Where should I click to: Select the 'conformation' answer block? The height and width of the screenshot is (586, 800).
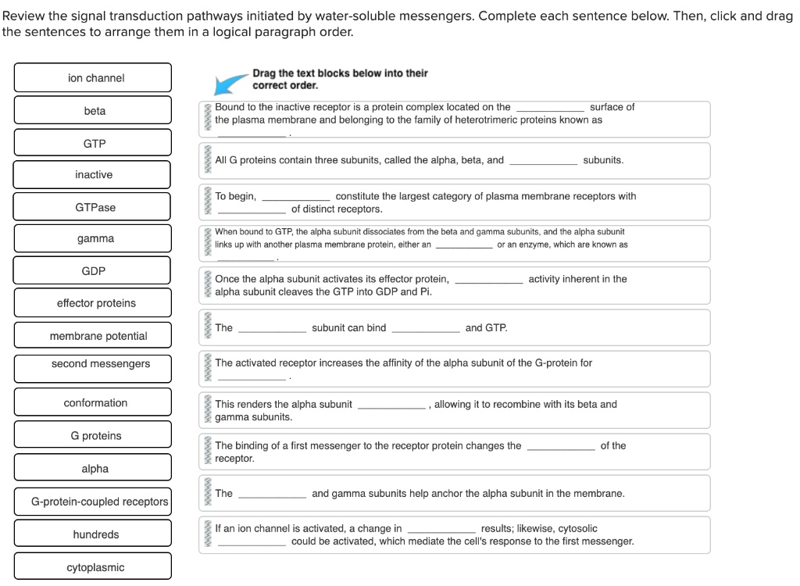click(x=92, y=402)
